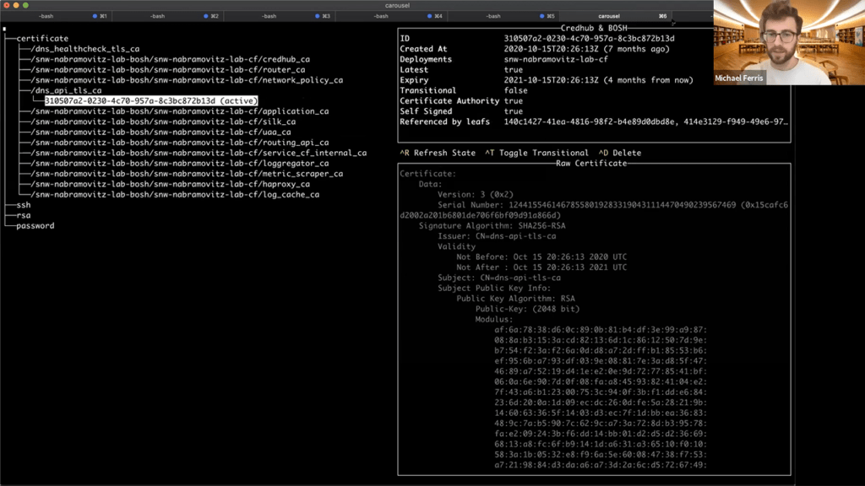Click the Deployments value snw-nabramovitz-lab-cf
This screenshot has width=865, height=486.
[x=556, y=60]
